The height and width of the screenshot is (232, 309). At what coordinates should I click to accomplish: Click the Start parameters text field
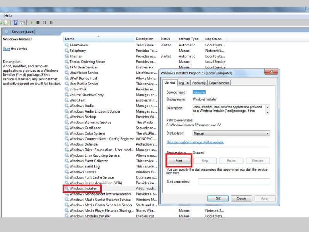[x=234, y=181]
